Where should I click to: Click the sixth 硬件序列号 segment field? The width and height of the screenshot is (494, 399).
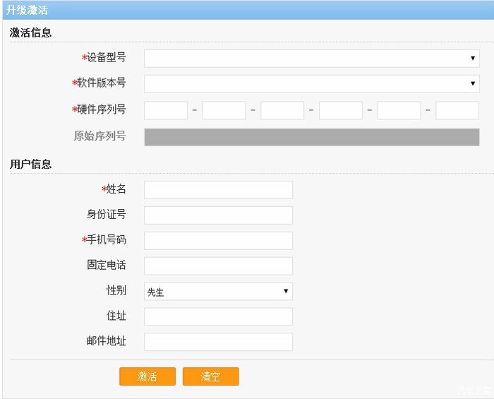point(457,111)
